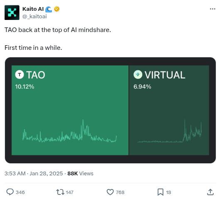222x199 pixels.
Task: Open the @_kaitoai handle link
Action: point(35,17)
